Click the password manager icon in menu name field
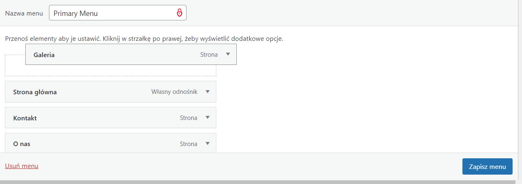The image size is (522, 184). click(x=179, y=13)
